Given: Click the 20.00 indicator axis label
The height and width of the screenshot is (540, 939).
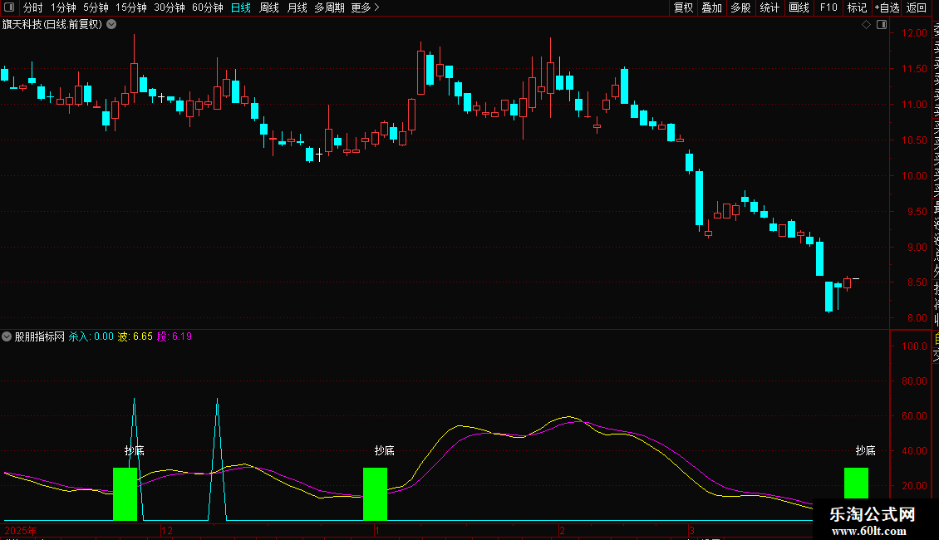Looking at the screenshot, I should point(914,486).
